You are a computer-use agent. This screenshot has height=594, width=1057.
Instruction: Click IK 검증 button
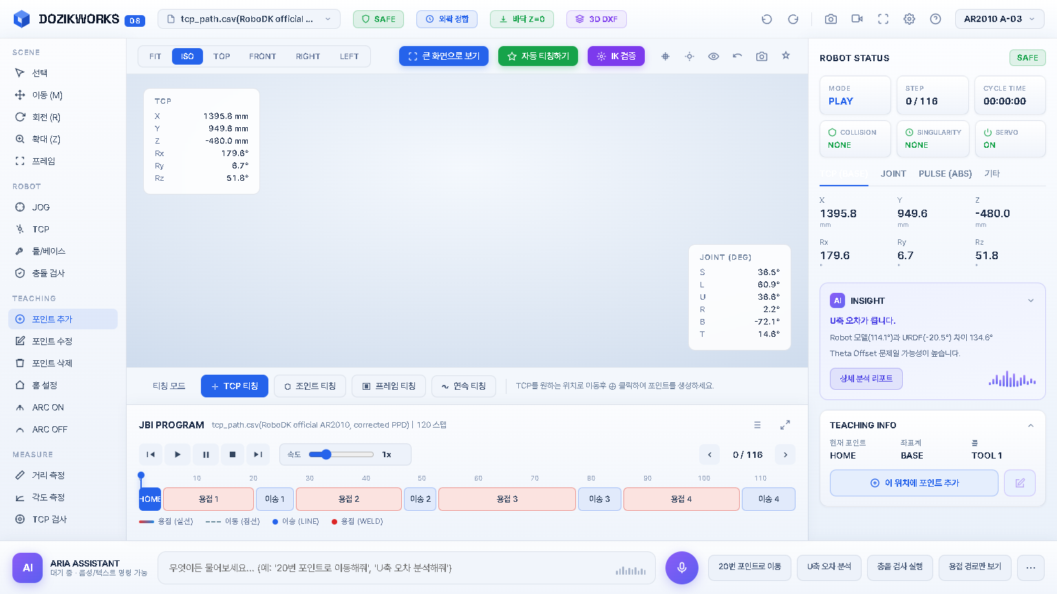pos(616,56)
